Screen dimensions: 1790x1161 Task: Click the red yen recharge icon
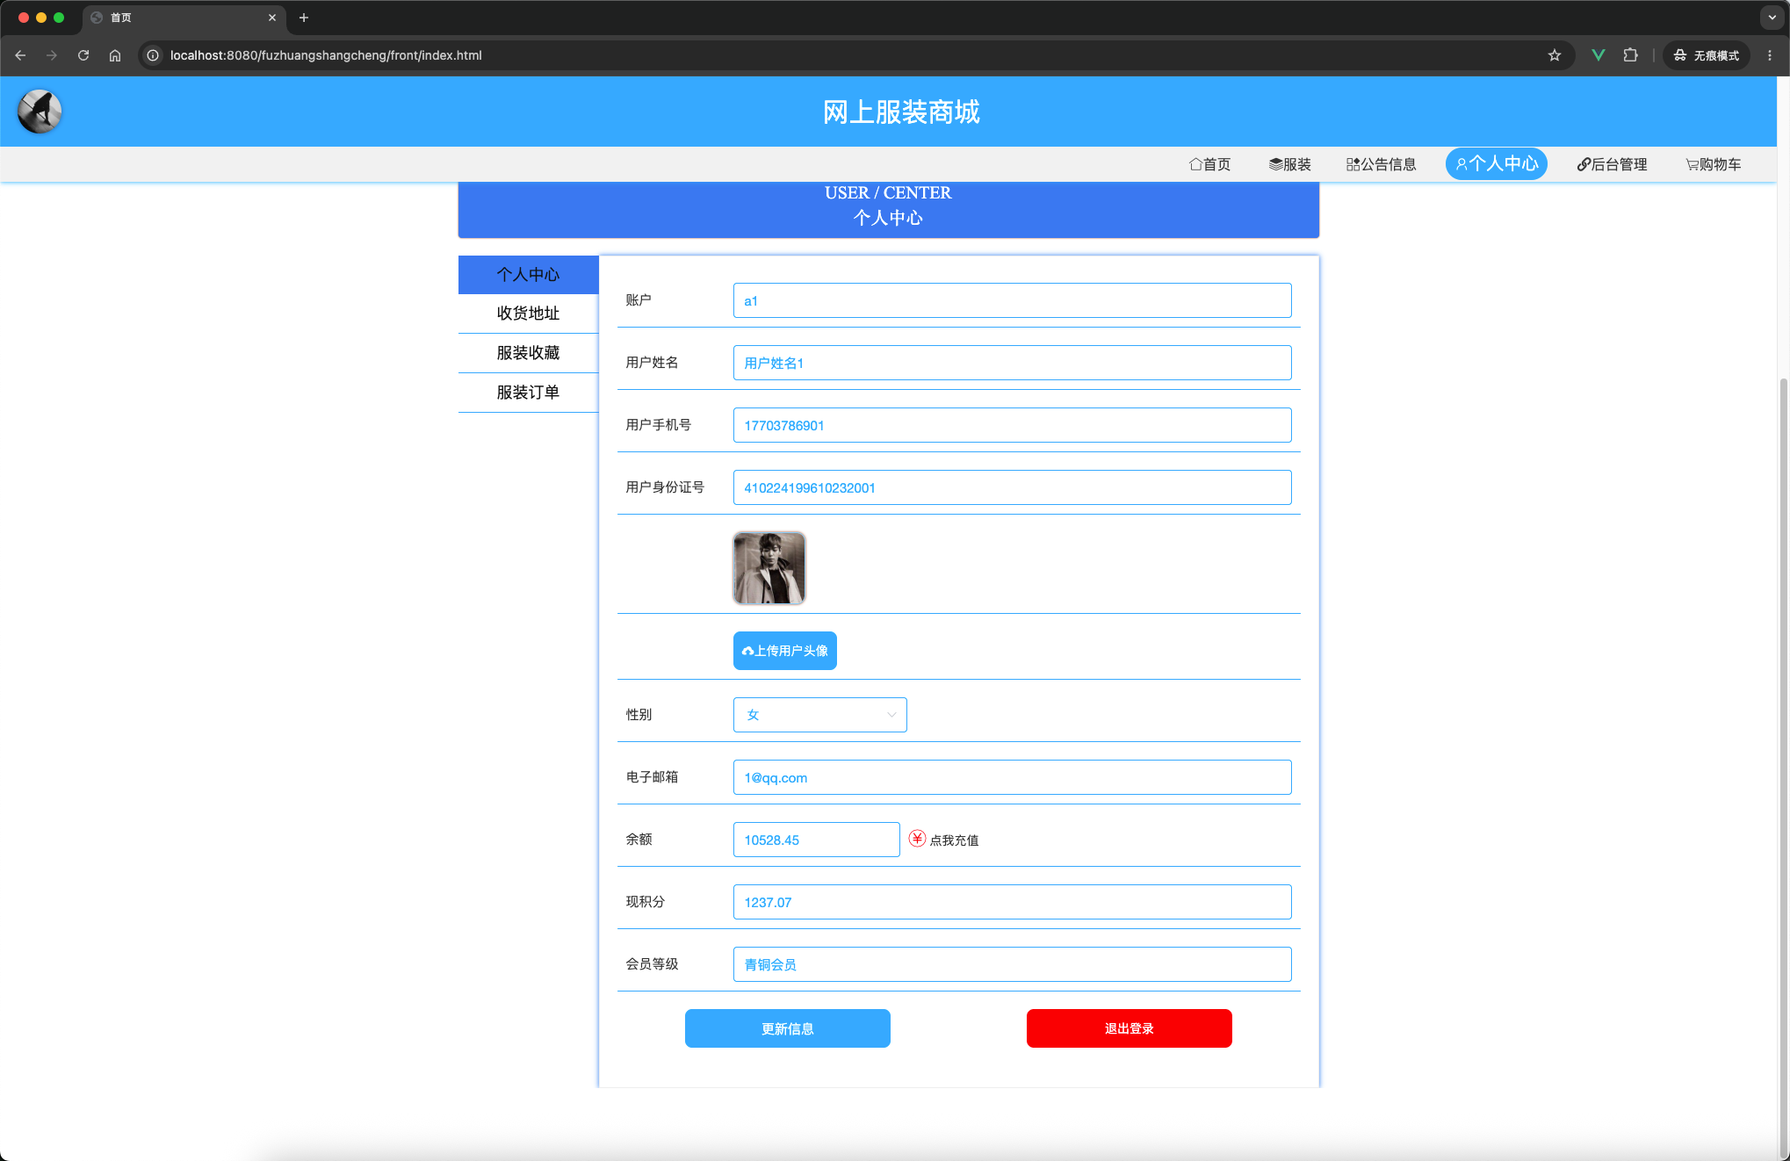click(917, 839)
